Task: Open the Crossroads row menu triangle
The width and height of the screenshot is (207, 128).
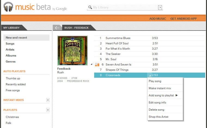Action: pyautogui.click(x=150, y=75)
